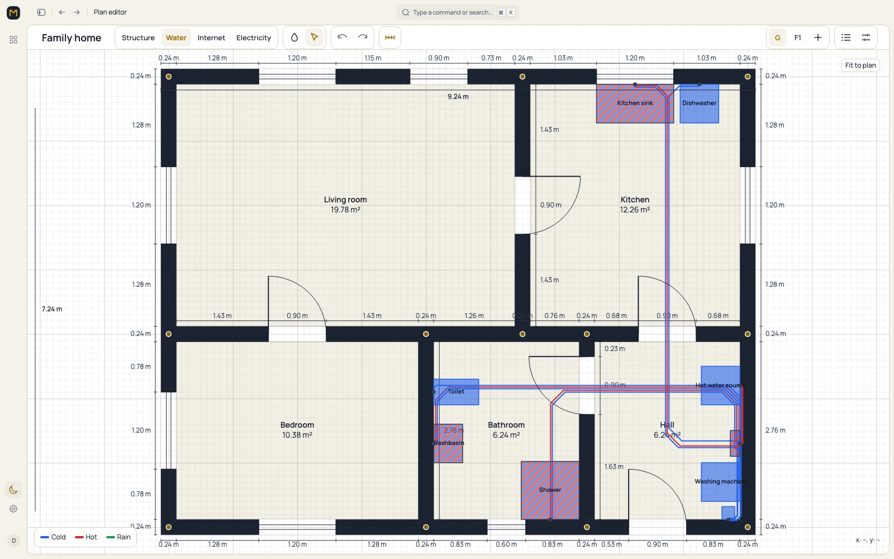Switch to the Internet tab

click(211, 37)
